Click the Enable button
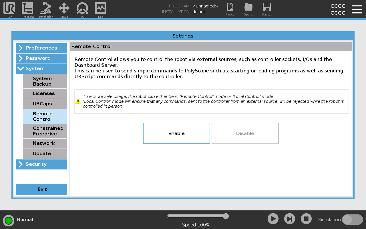Screen dimensions: 366x229 tap(176, 133)
